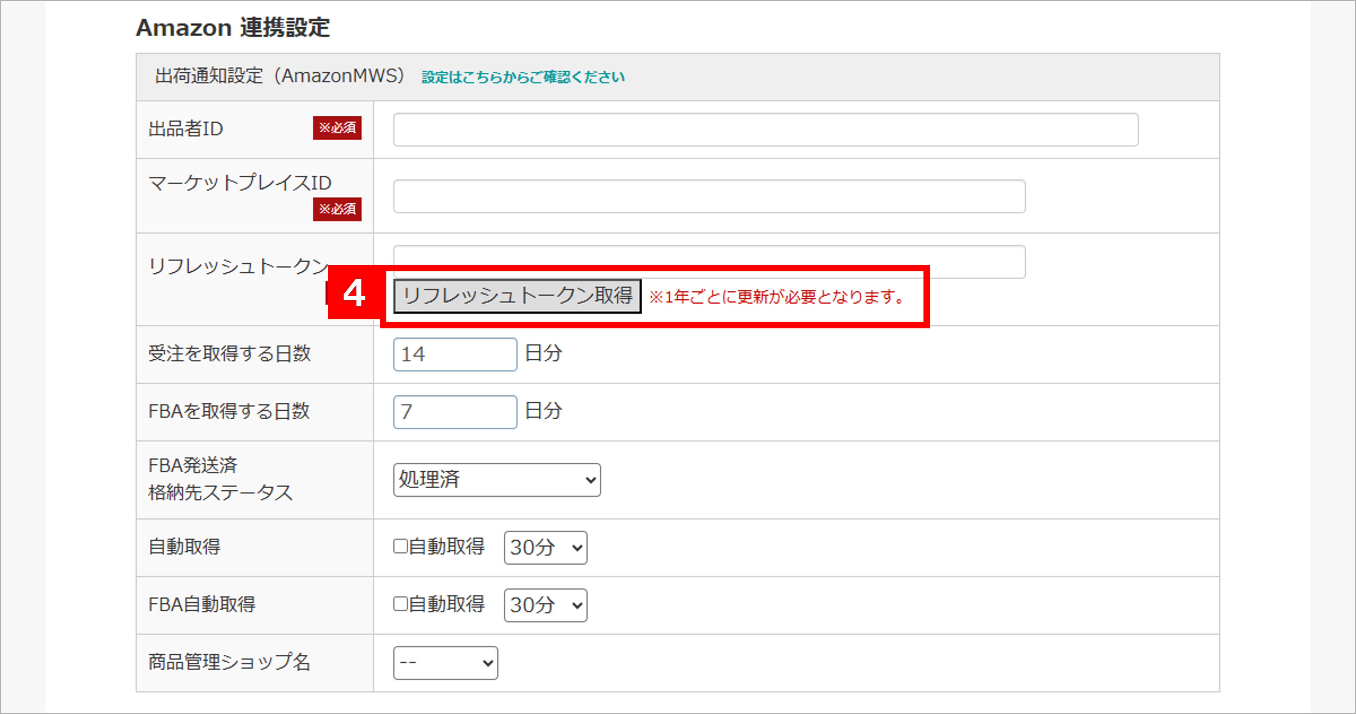Image resolution: width=1356 pixels, height=714 pixels.
Task: Open the 30分 dropdown in 自動取得 row
Action: [x=545, y=548]
